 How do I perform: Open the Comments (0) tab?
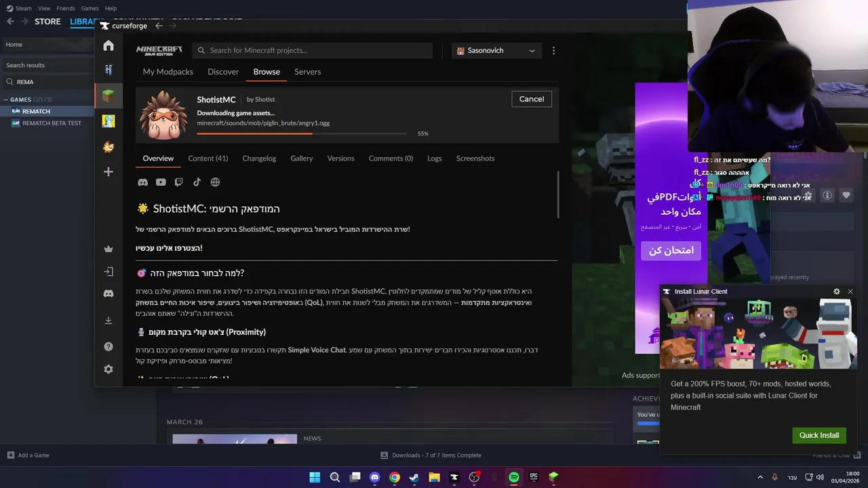coord(391,159)
